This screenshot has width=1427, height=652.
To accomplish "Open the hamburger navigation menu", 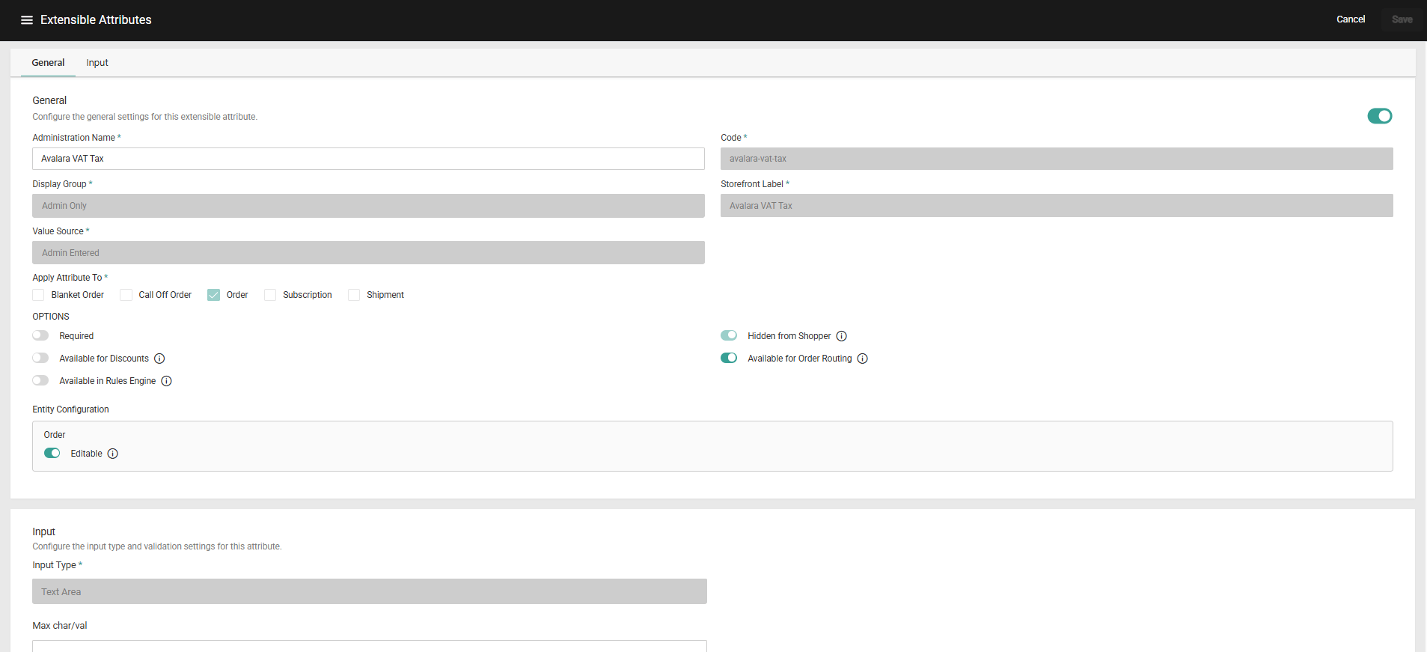I will [27, 20].
